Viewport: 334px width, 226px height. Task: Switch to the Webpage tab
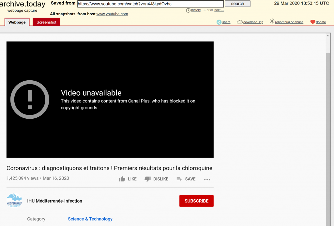17,22
